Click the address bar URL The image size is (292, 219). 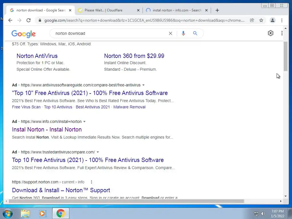[145, 20]
